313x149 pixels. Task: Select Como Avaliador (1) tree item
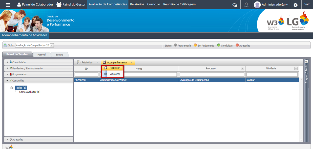coord(30,92)
